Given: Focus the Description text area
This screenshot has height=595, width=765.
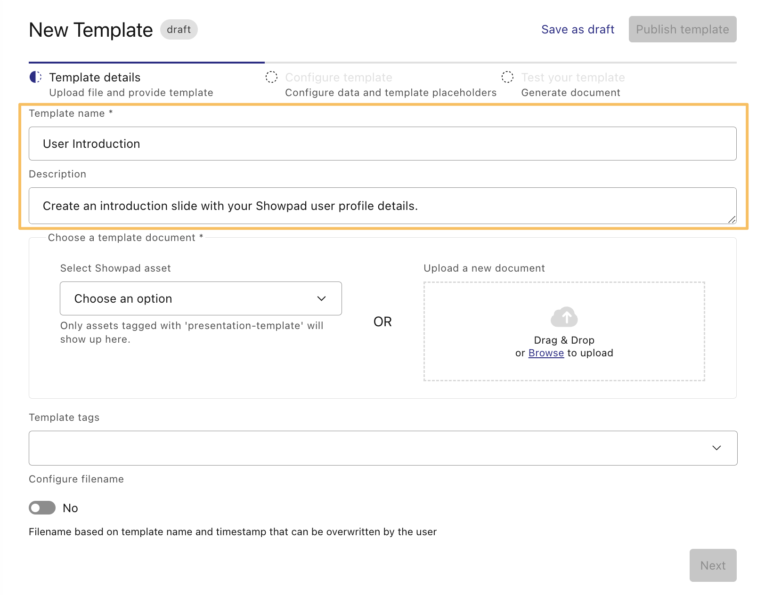Looking at the screenshot, I should point(382,206).
